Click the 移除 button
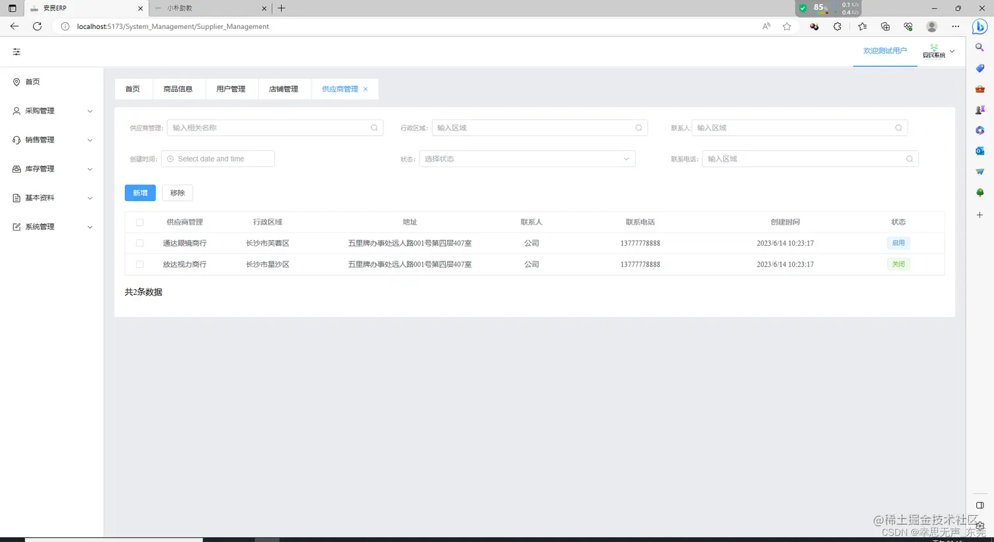The width and height of the screenshot is (994, 542). click(177, 193)
